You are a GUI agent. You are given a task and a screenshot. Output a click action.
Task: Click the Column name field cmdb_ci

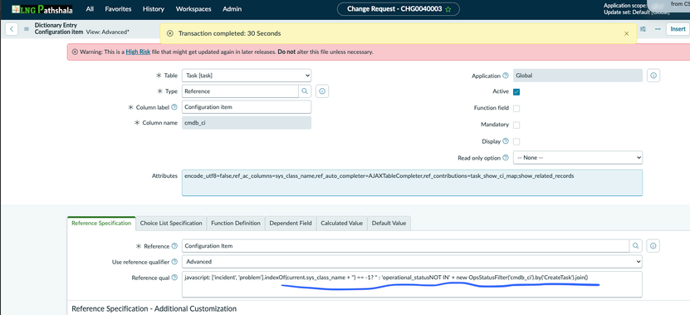pyautogui.click(x=247, y=123)
